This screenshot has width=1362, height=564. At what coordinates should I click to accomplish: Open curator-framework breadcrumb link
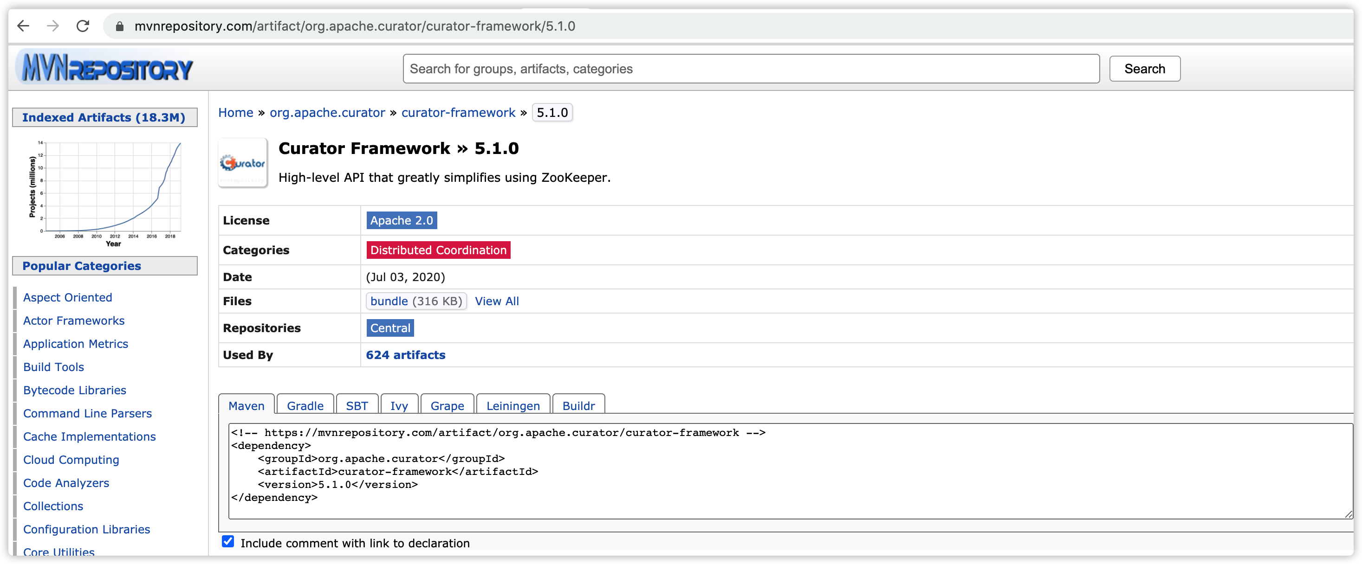click(x=458, y=113)
